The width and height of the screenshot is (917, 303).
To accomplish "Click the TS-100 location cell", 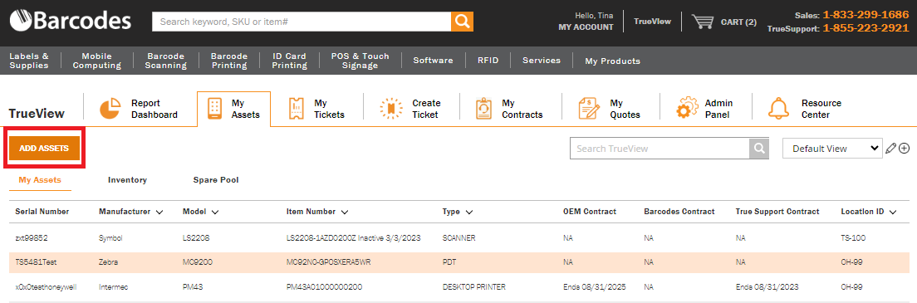I will pyautogui.click(x=853, y=238).
